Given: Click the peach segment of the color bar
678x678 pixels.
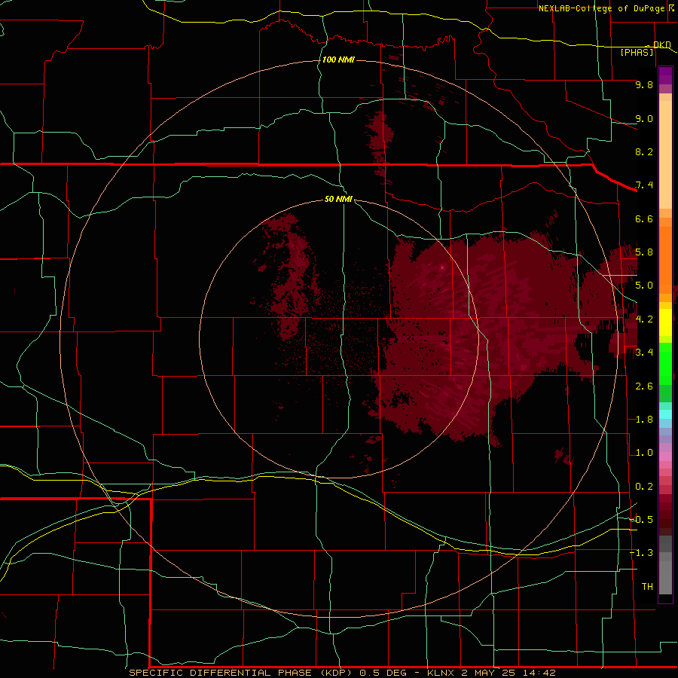Looking at the screenshot, I should pos(665,154).
